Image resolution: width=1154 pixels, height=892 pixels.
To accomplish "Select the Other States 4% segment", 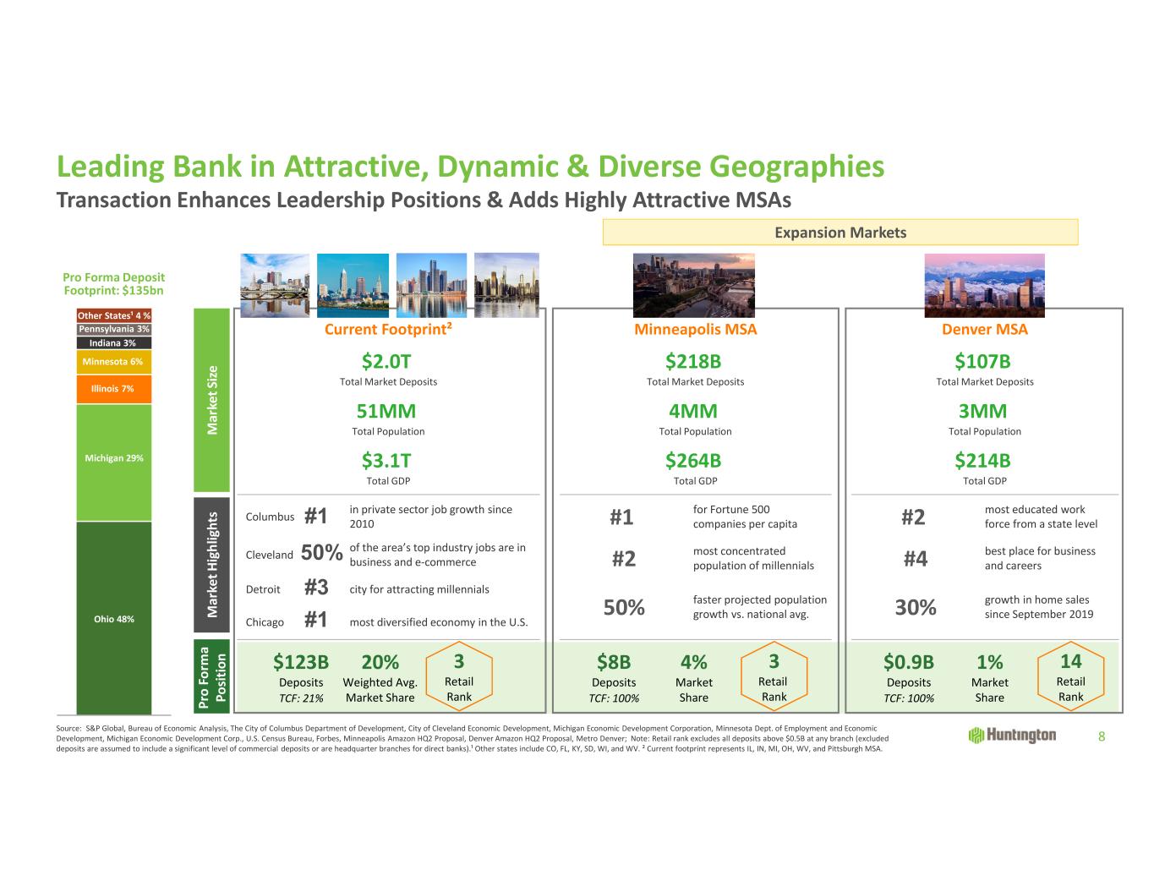I will (x=114, y=315).
